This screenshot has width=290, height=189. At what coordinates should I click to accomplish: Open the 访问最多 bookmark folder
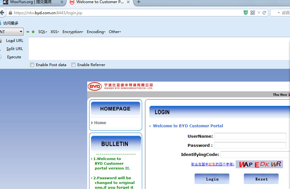click(9, 23)
